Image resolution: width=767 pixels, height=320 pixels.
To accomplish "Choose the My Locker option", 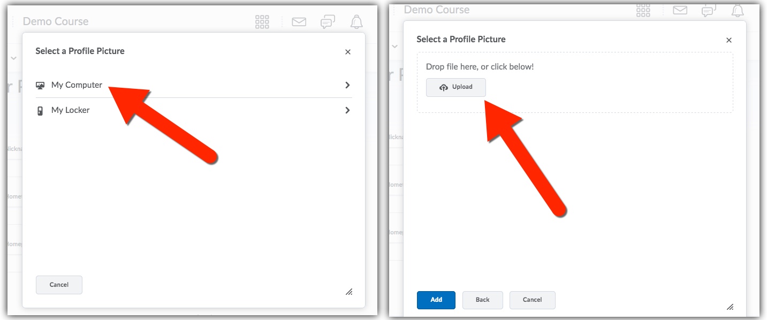I will tap(70, 110).
